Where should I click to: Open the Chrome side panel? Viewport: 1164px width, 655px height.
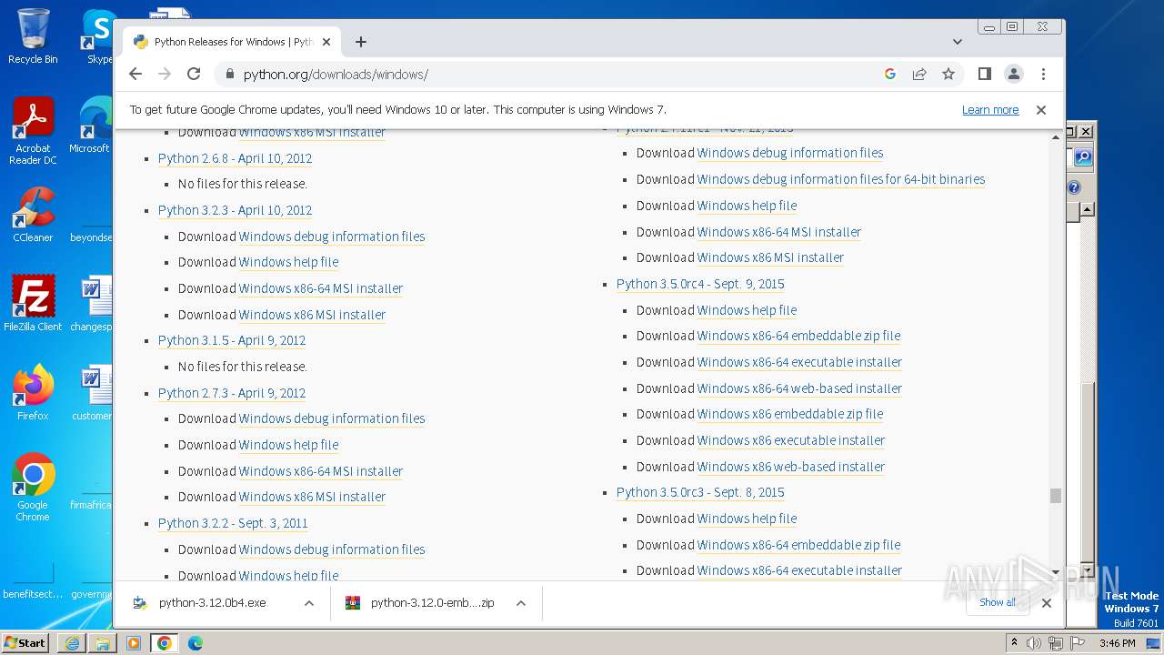point(984,74)
